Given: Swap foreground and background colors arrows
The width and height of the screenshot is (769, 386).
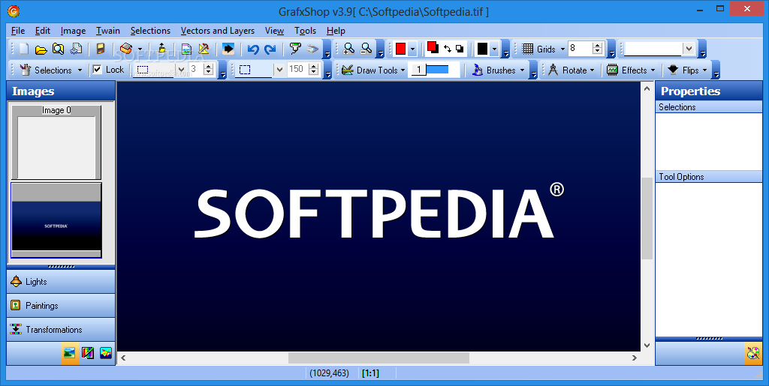Looking at the screenshot, I should tap(448, 49).
